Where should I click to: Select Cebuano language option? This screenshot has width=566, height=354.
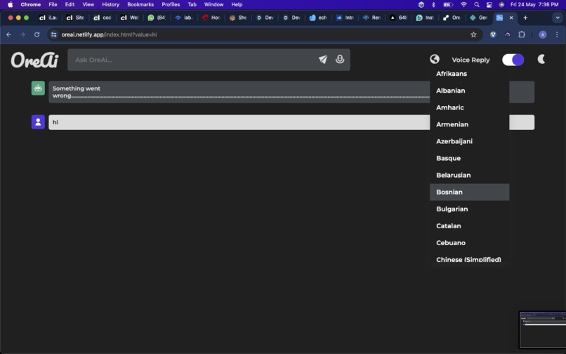[x=470, y=243]
